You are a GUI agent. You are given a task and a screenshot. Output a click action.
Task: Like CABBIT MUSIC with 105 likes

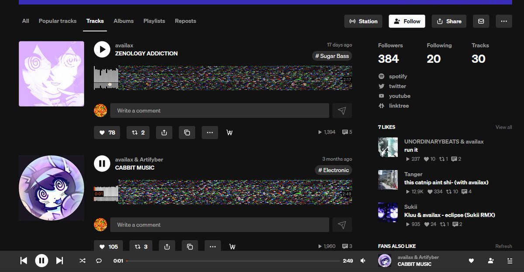click(x=108, y=247)
